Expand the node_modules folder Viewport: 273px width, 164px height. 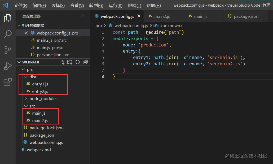[53, 98]
